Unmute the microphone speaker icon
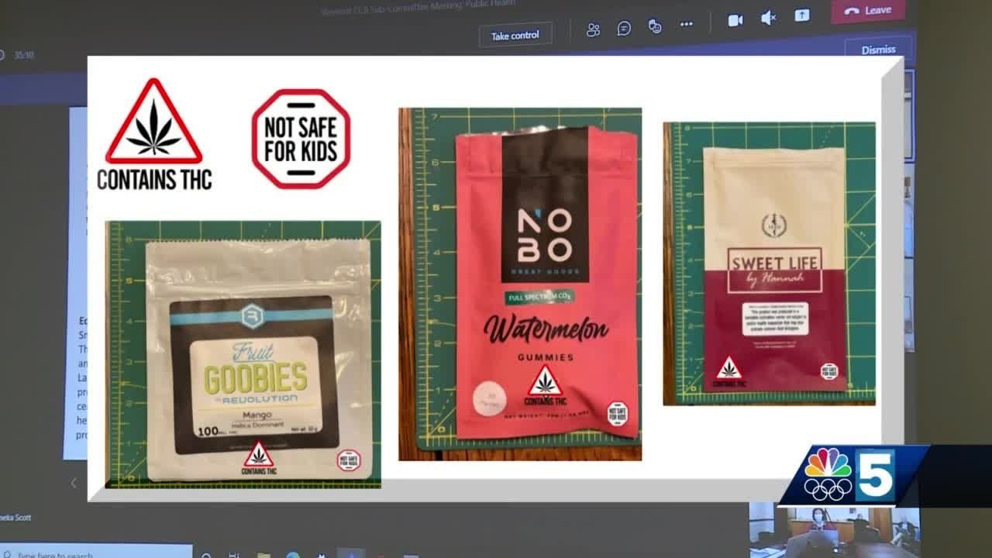992x558 pixels. [x=769, y=18]
